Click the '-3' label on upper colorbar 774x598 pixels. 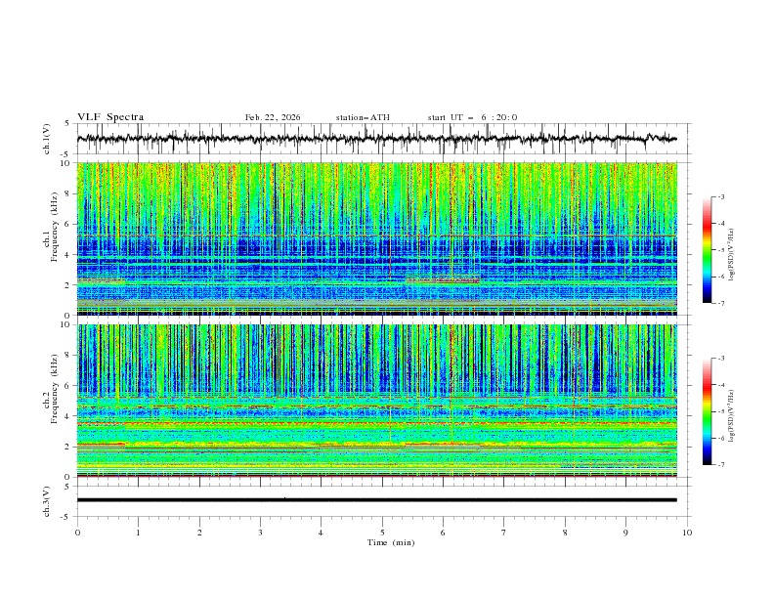point(720,196)
